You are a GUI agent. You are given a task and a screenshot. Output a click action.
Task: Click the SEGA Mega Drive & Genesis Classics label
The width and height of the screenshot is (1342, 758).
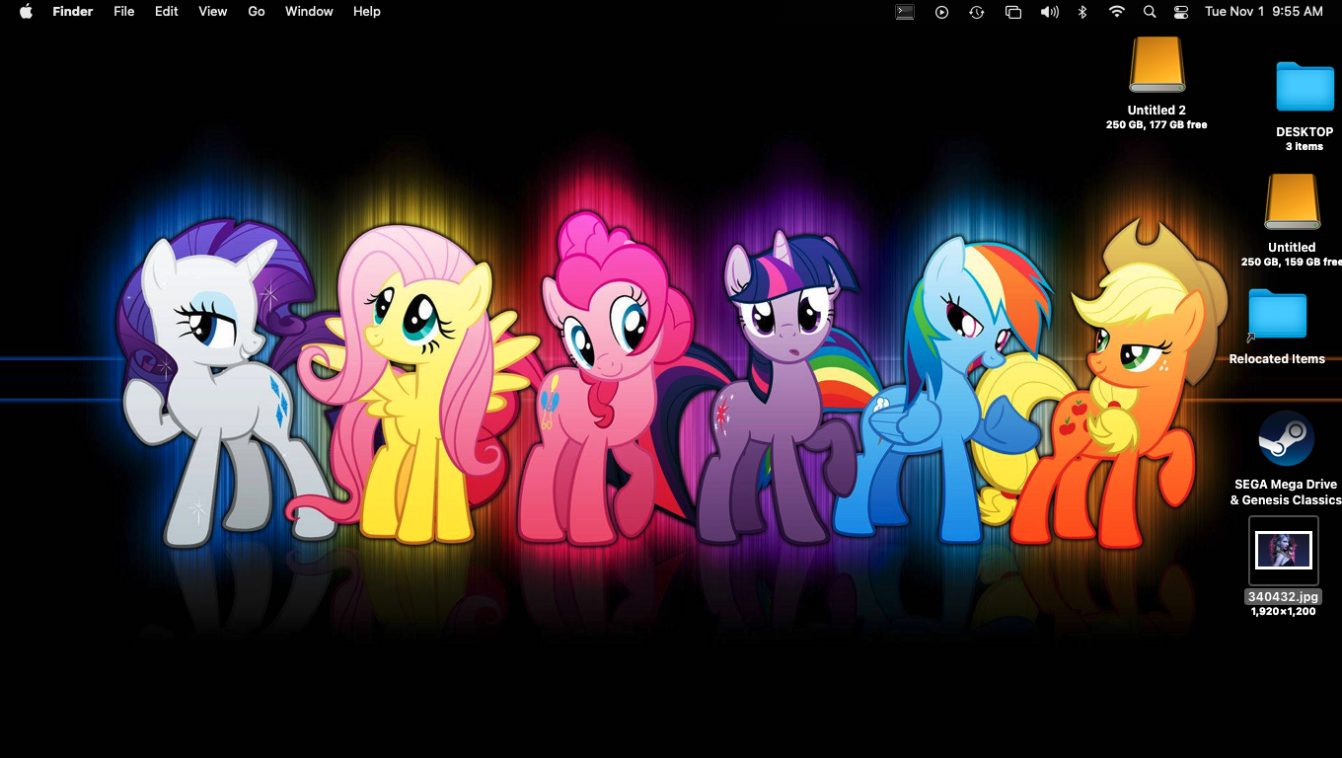[x=1286, y=493]
